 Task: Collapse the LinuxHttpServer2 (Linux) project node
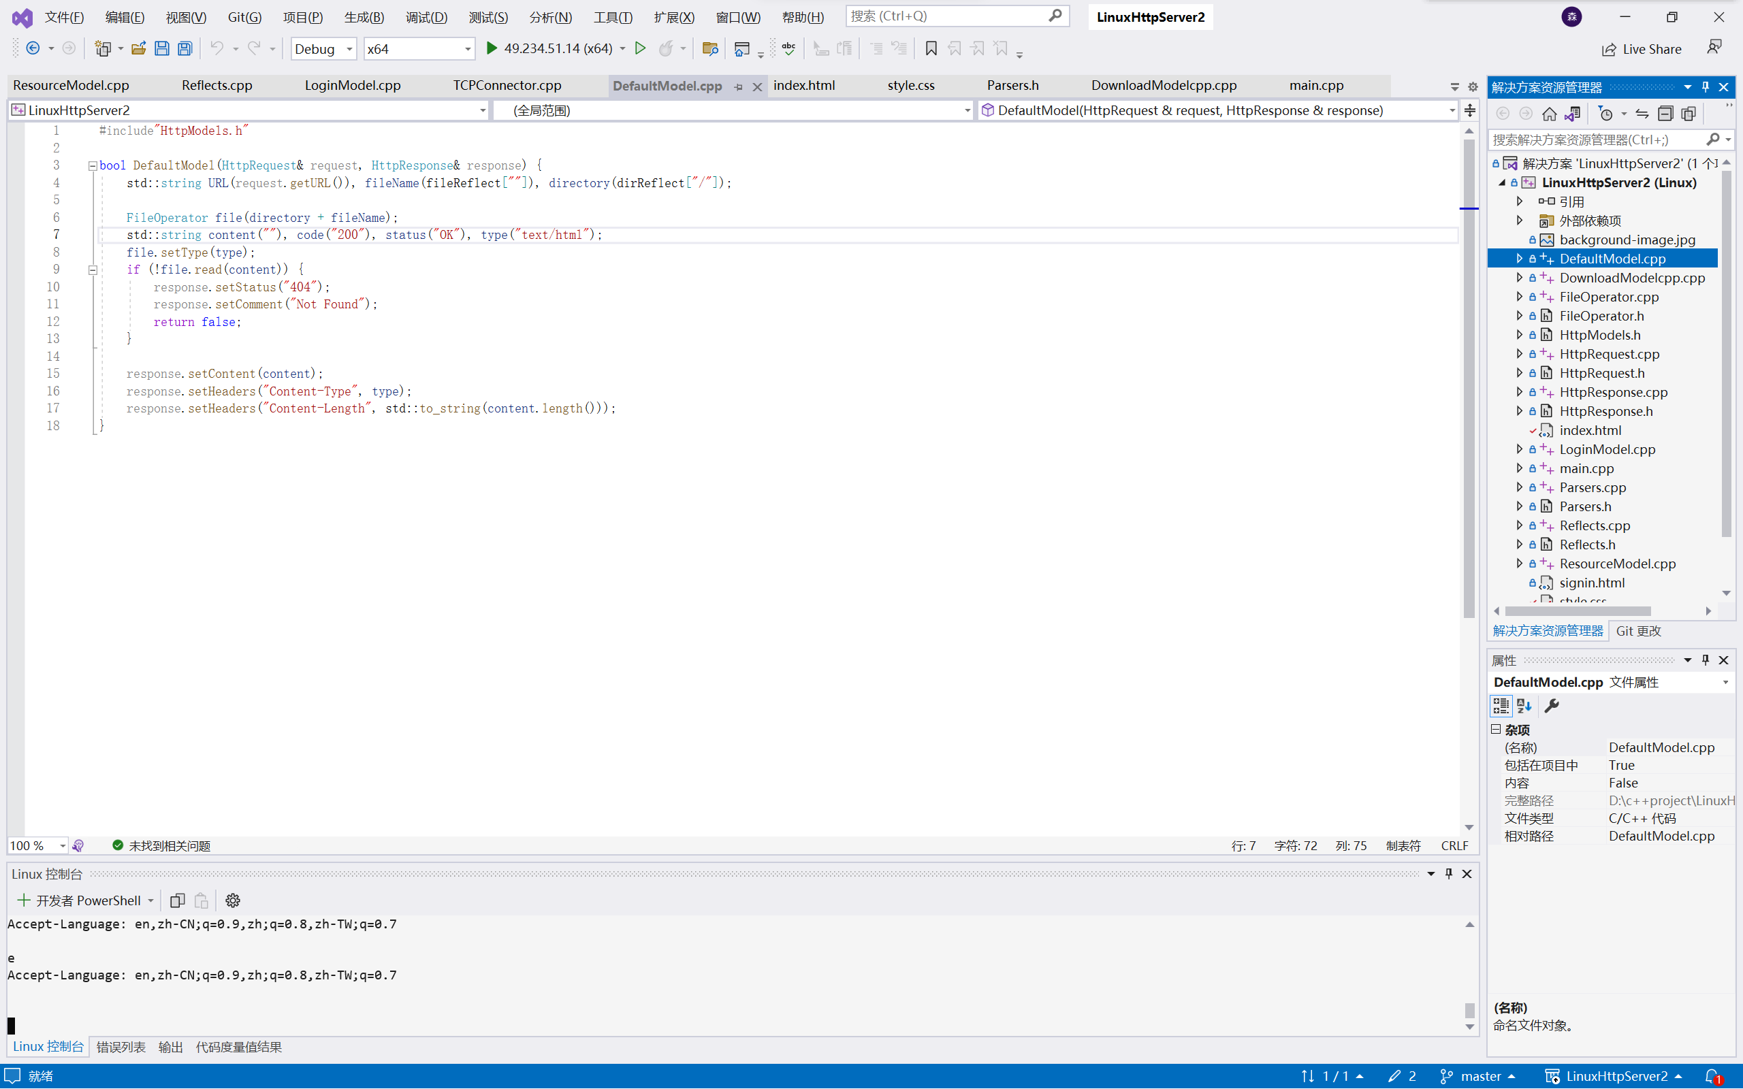(x=1503, y=182)
